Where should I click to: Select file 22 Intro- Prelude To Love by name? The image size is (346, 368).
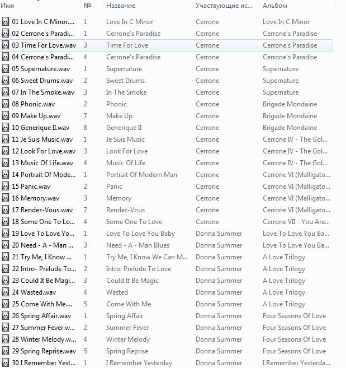44,269
